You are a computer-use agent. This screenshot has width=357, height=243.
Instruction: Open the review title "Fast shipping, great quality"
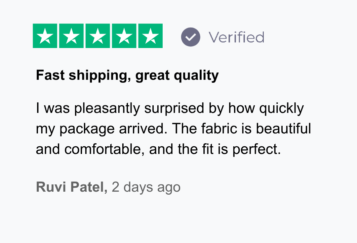(x=127, y=76)
